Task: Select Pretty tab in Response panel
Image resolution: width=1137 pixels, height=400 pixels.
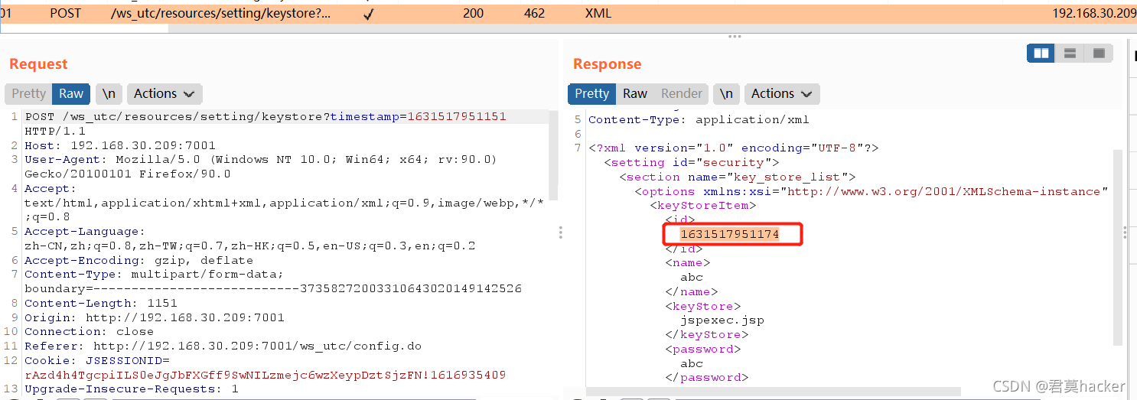Action: coord(591,93)
